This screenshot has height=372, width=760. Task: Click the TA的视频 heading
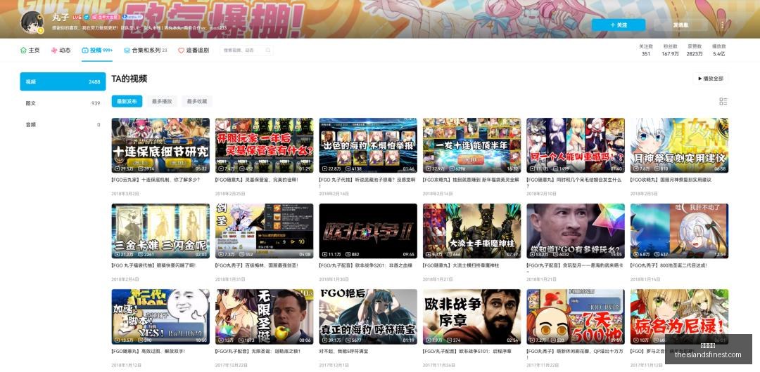click(129, 79)
